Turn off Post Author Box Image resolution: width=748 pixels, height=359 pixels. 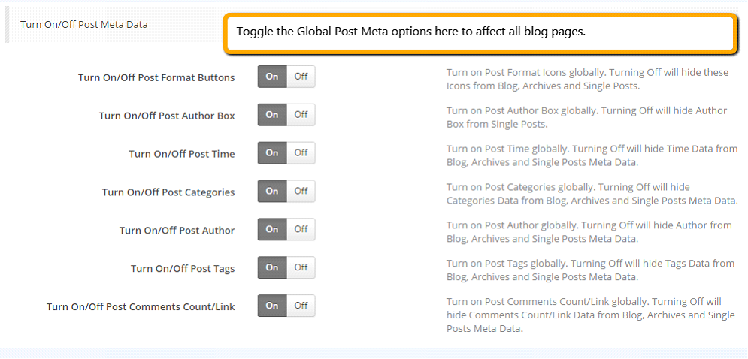[x=301, y=115]
